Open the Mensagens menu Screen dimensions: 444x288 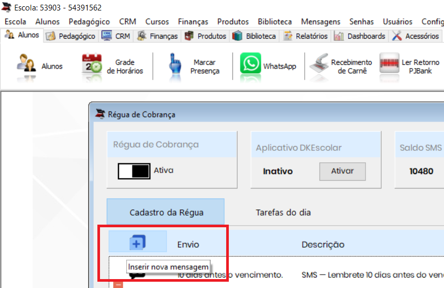click(320, 21)
